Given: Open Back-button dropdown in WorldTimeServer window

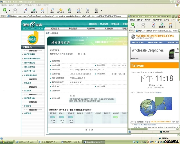Looking at the screenshot, I should (x=138, y=25).
